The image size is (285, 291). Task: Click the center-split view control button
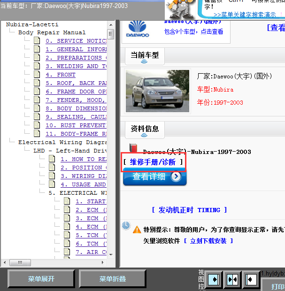coord(232,279)
